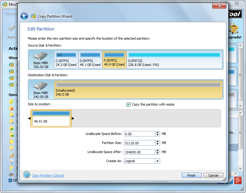Viewport: 246px width, 193px height.
Task: Select source partition G:(FAT32) 226.8 GB
Action: coord(175,60)
